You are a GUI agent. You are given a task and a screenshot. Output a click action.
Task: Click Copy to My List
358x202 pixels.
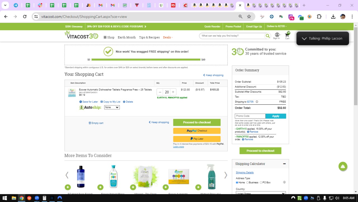pyautogui.click(x=110, y=102)
